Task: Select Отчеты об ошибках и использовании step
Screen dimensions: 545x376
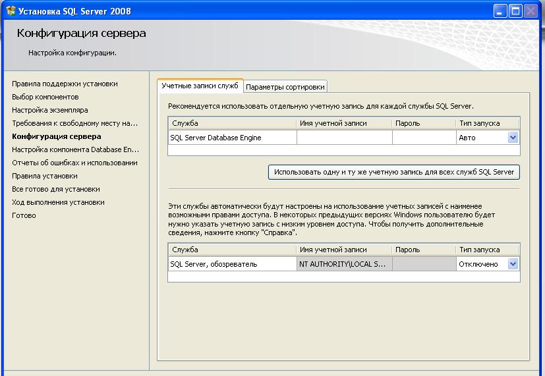Action: tap(74, 163)
